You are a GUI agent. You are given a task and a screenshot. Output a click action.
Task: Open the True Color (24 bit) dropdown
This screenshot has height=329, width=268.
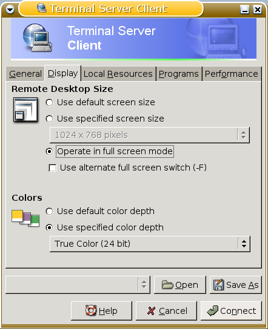click(x=150, y=244)
